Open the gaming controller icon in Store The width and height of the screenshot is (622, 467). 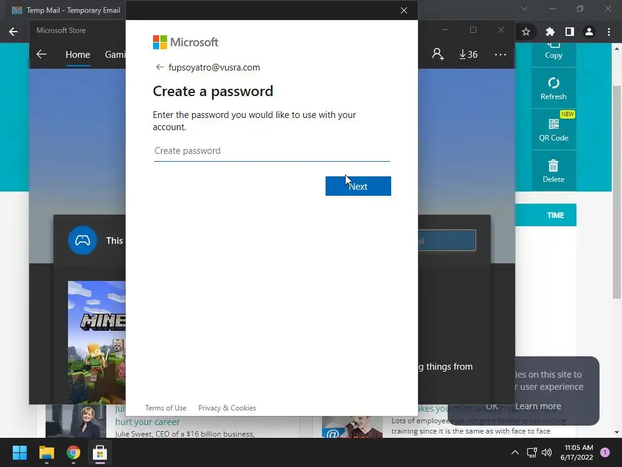pyautogui.click(x=83, y=240)
